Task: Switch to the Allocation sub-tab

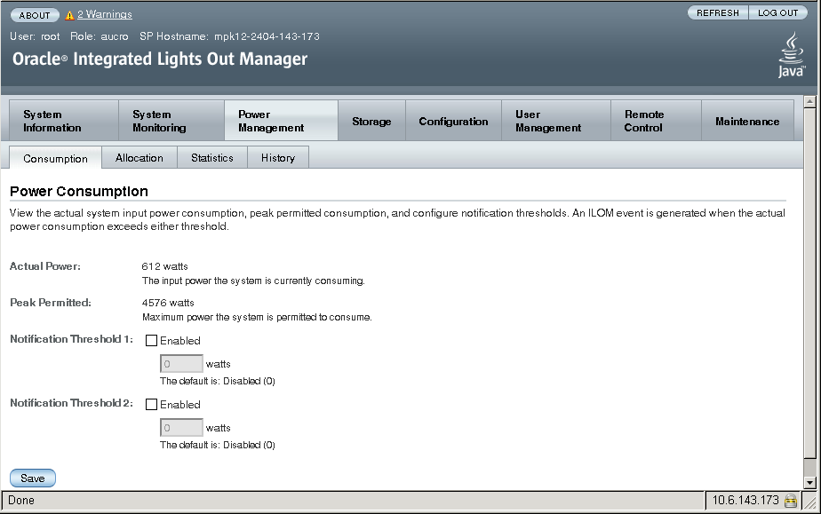Action: (x=139, y=157)
